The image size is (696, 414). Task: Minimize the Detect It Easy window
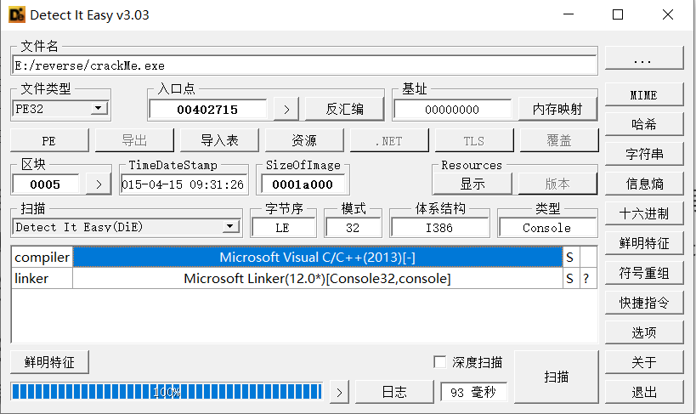[569, 14]
